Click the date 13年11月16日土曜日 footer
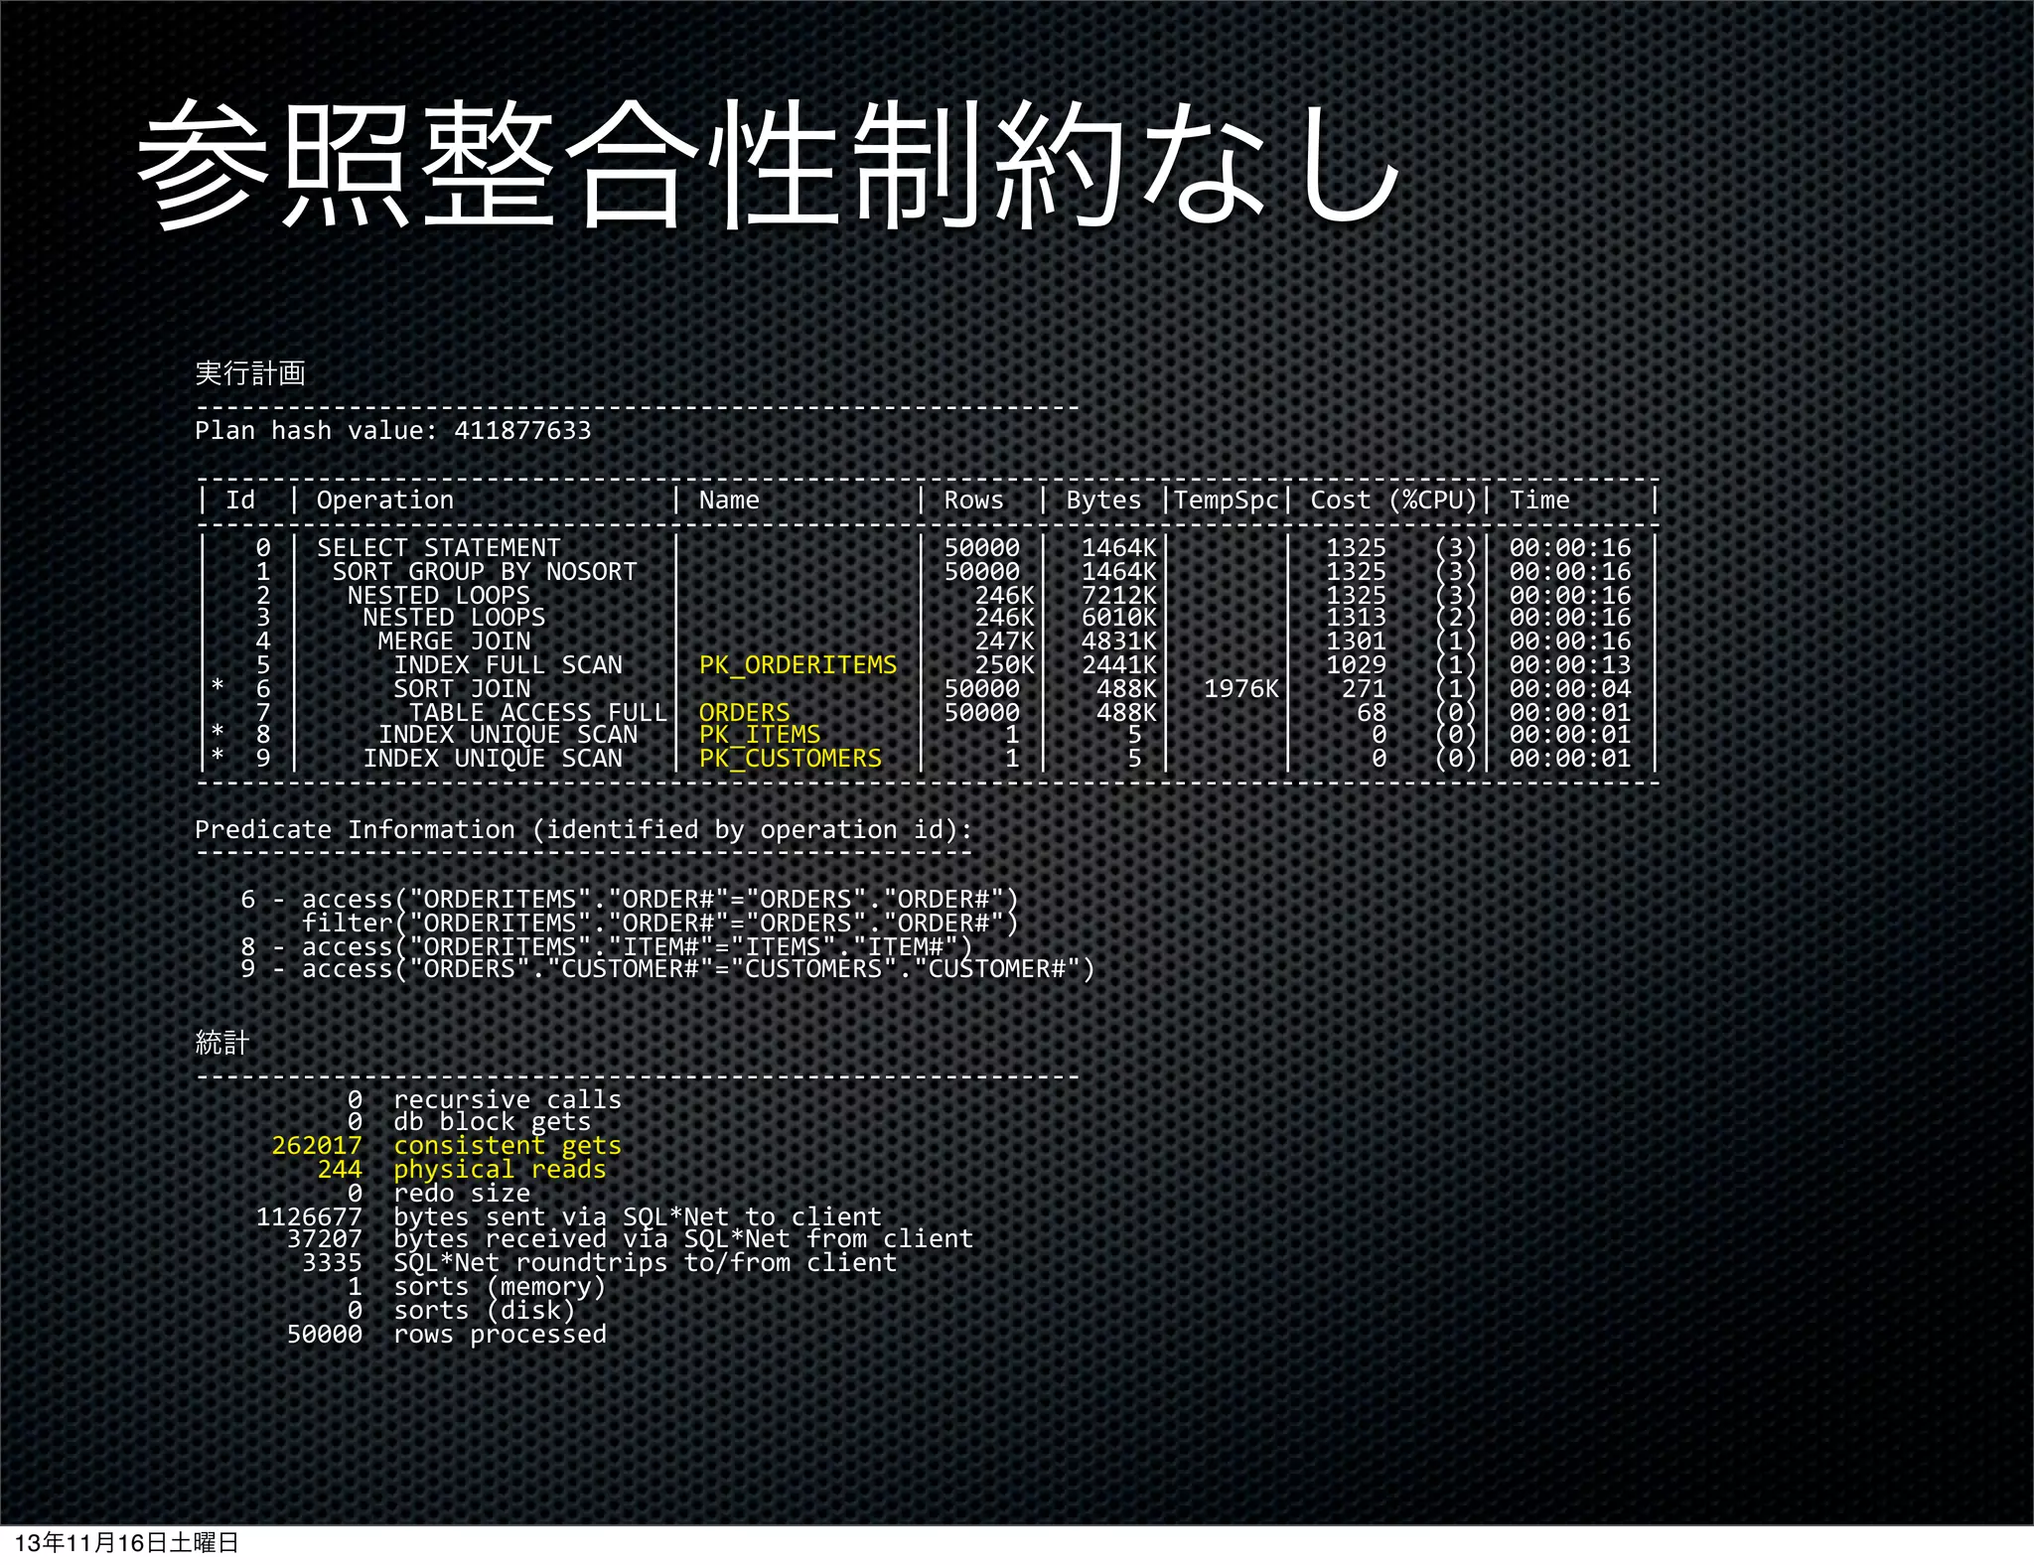The height and width of the screenshot is (1565, 2034). pyautogui.click(x=127, y=1542)
